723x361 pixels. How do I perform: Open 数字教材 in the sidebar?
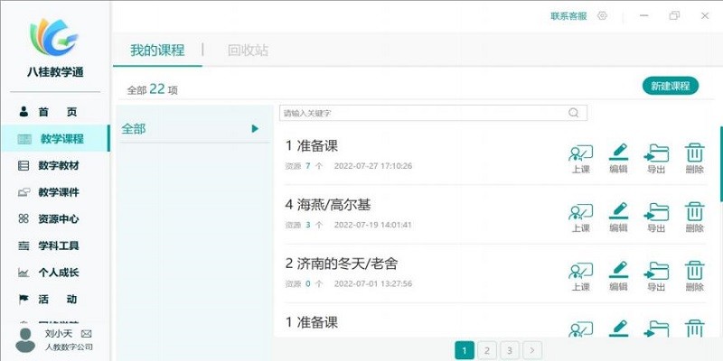click(55, 165)
